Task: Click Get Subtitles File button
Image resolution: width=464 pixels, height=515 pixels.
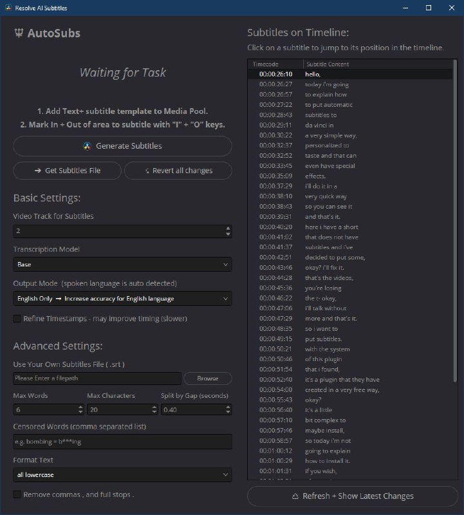Action: click(x=68, y=171)
